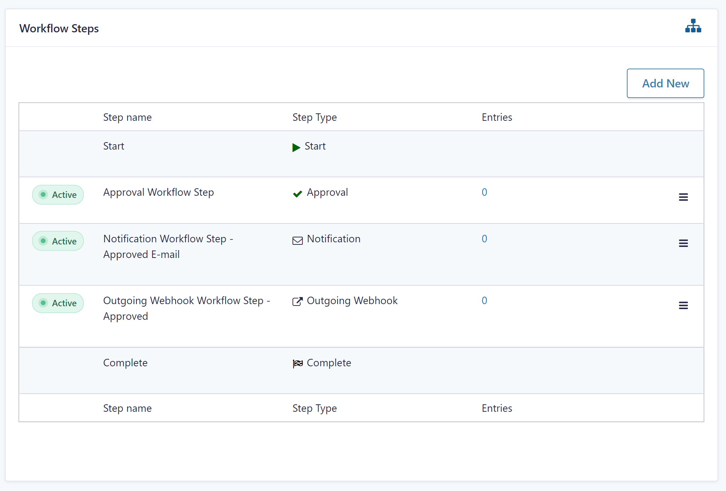Click the Complete checkered flag icon

tap(297, 363)
